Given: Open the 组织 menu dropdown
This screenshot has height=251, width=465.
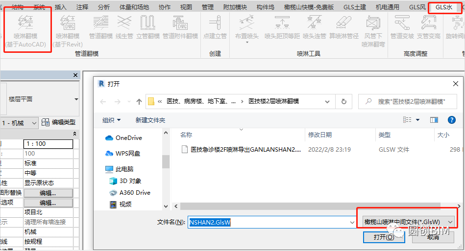Looking at the screenshot, I should 112,120.
